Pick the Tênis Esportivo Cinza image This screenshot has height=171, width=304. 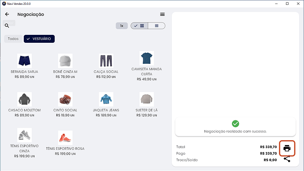click(x=24, y=135)
